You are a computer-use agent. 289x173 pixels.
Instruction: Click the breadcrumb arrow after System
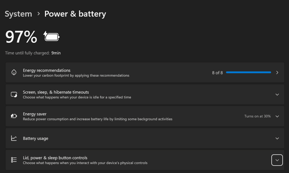click(x=38, y=14)
